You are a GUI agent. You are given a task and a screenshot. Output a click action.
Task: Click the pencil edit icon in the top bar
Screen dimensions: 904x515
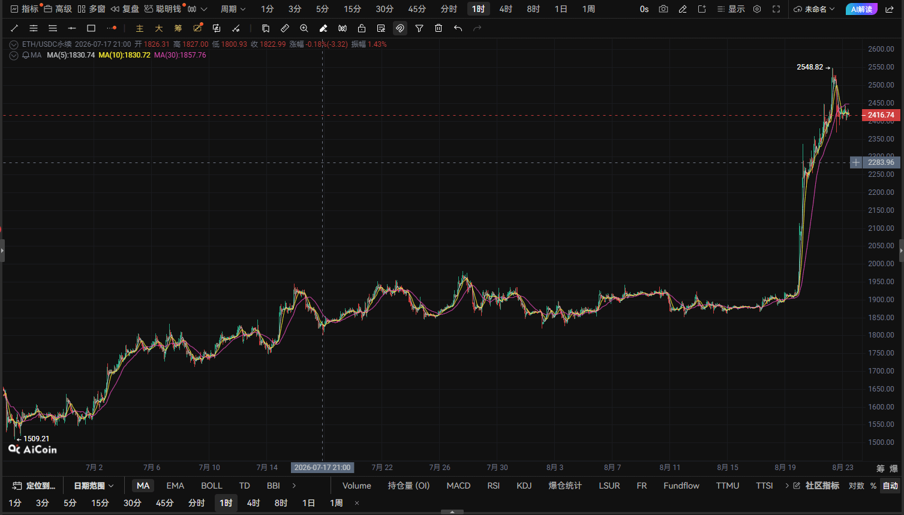(683, 9)
